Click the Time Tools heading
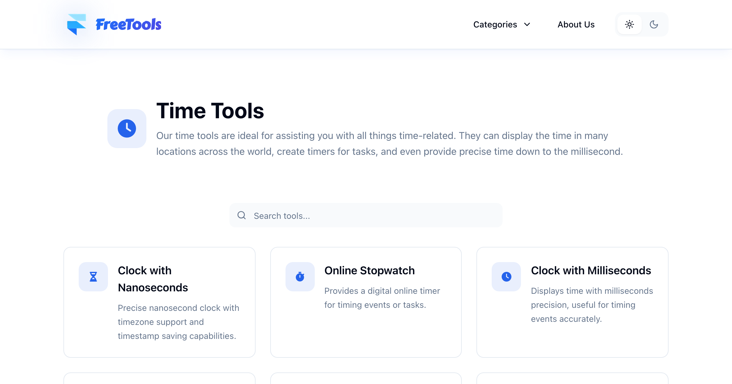The image size is (732, 384). click(x=210, y=111)
